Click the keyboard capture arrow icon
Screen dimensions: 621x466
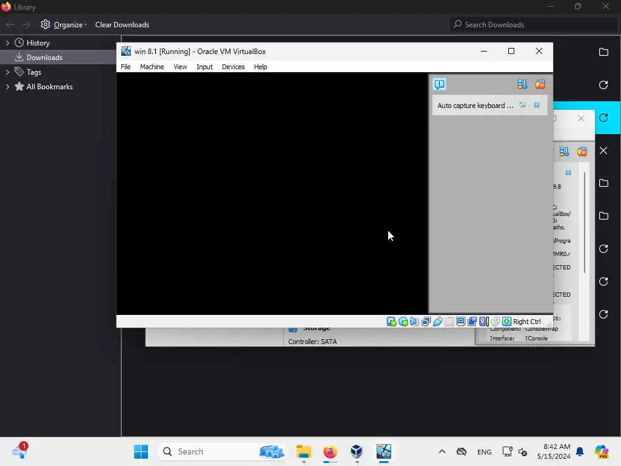click(506, 322)
